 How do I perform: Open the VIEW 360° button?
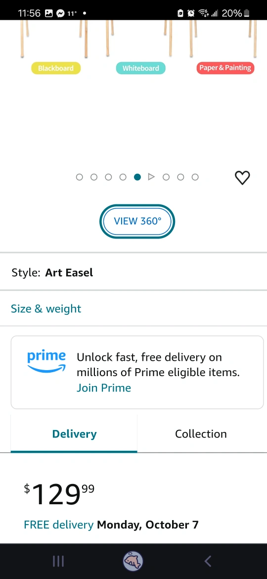point(137,221)
